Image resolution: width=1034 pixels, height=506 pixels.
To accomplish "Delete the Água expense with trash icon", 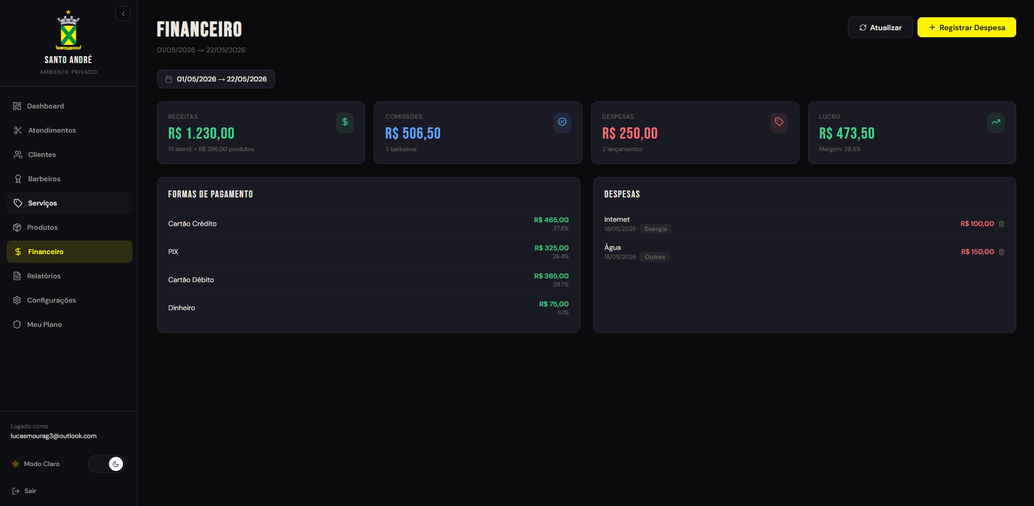I will (1002, 252).
